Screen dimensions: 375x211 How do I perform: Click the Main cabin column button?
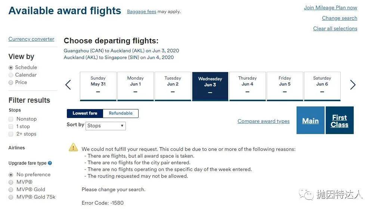[310, 120]
